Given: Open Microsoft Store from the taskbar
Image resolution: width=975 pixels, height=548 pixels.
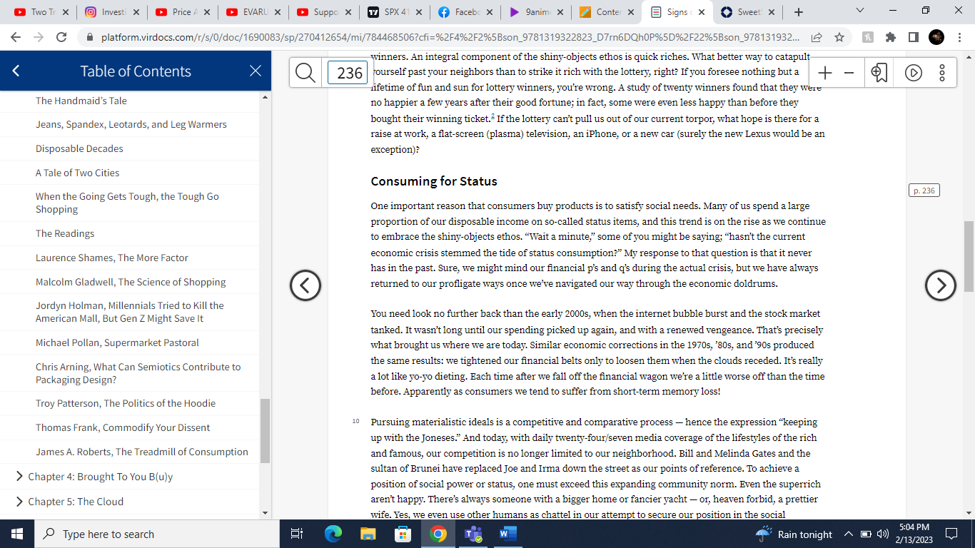Looking at the screenshot, I should coord(403,534).
